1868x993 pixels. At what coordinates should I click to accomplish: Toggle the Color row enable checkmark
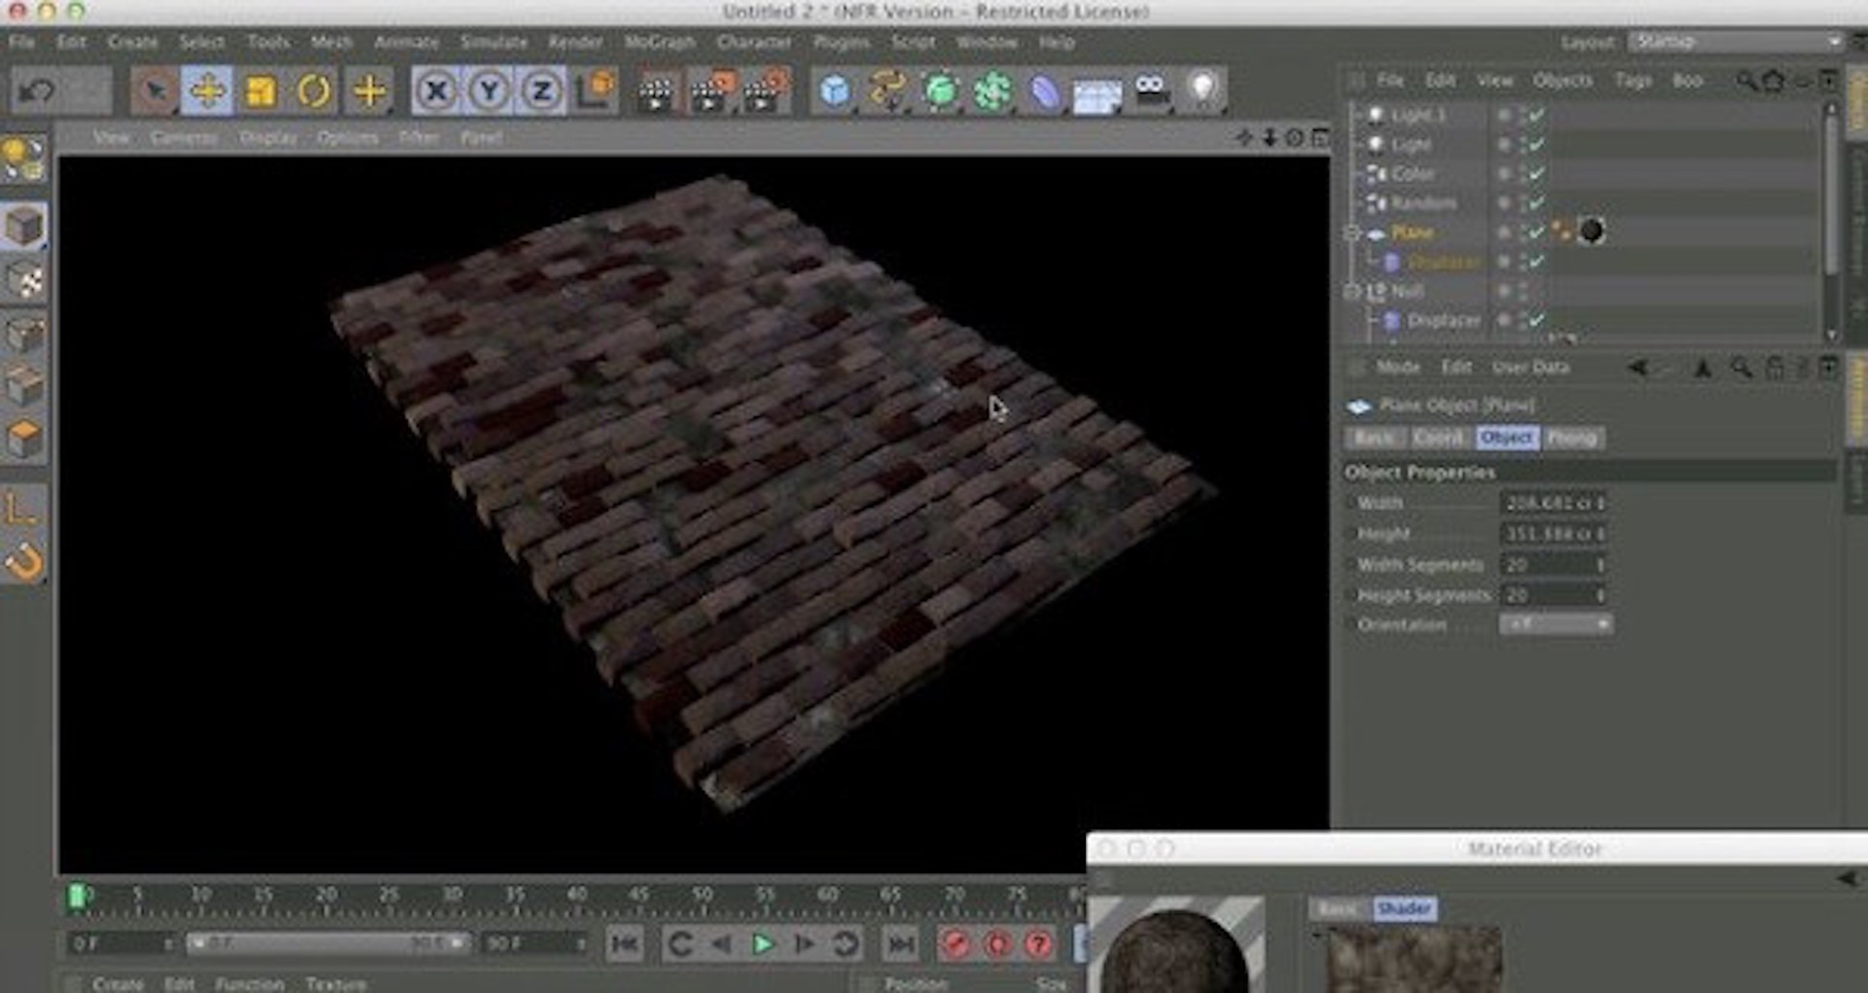[x=1537, y=174]
